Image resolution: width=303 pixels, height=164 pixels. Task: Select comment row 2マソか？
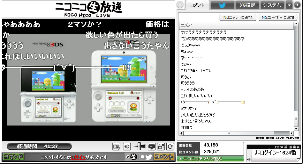click(236, 108)
